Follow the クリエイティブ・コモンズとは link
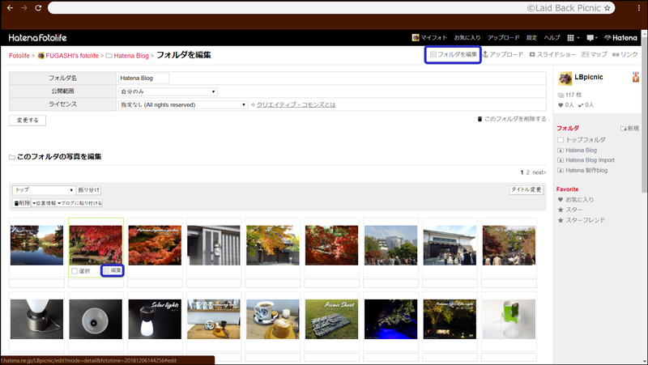This screenshot has height=365, width=648. pos(296,105)
